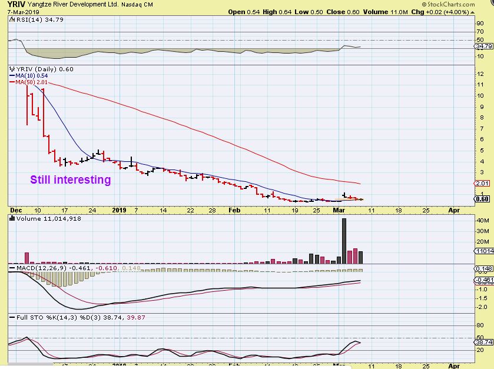
Task: Click the 19 date label in February
Action: point(294,210)
